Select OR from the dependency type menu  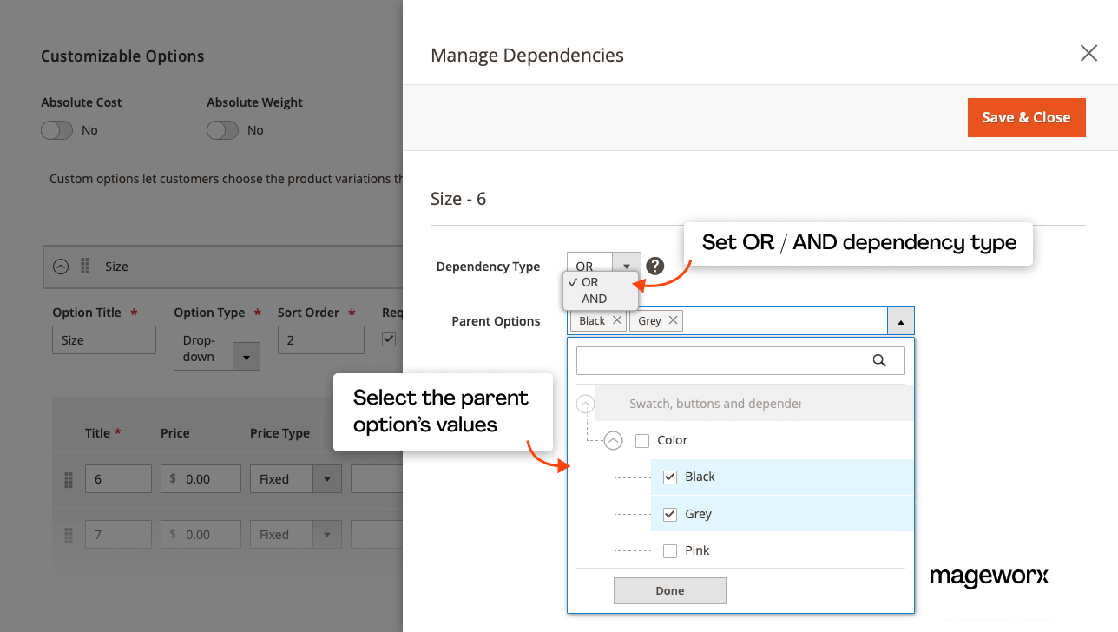pos(589,282)
